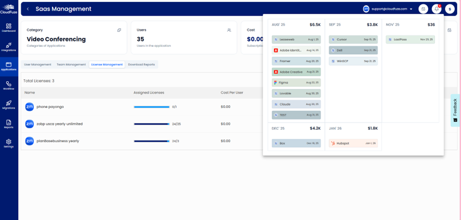Click the notifications bell icon
Screen dimensions: 461x220
coord(436,9)
